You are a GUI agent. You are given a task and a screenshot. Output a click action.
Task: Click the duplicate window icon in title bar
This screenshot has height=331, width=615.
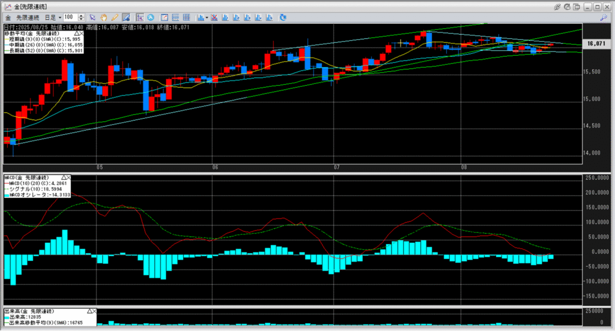(577, 7)
